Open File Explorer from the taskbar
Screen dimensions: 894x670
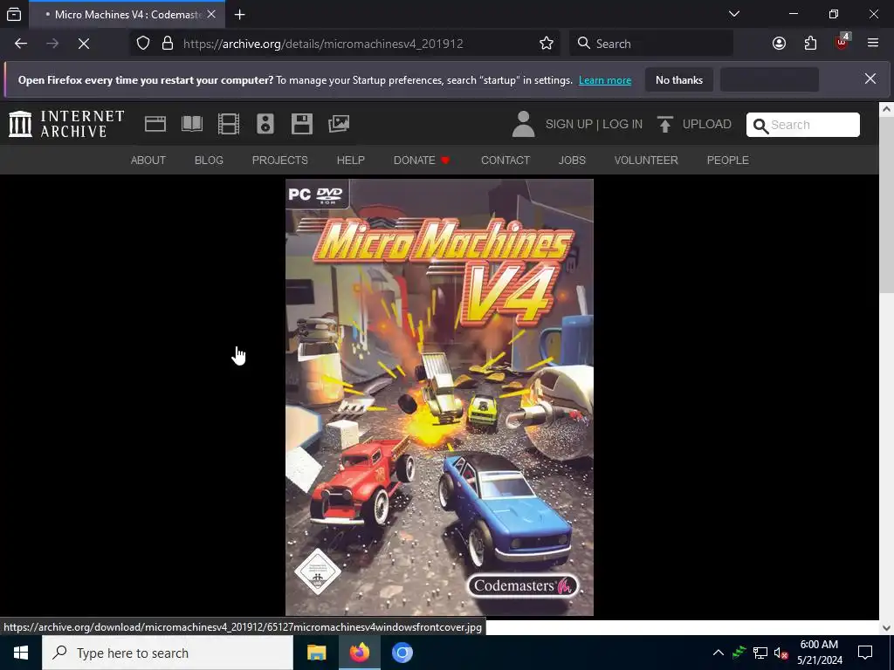[x=316, y=653]
